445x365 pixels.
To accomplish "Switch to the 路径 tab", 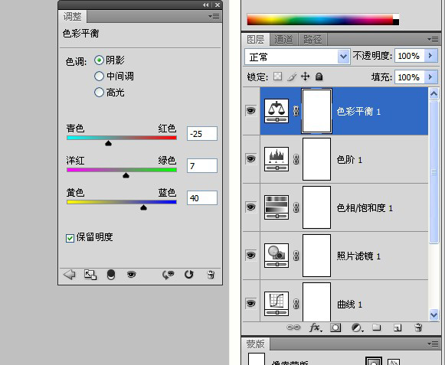I will pyautogui.click(x=312, y=39).
